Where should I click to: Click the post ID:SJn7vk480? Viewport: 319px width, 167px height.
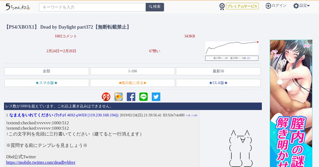point(174,115)
